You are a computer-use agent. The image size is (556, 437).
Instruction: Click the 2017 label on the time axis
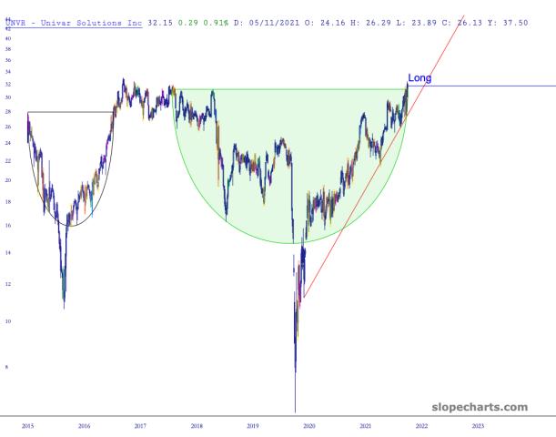pyautogui.click(x=140, y=425)
